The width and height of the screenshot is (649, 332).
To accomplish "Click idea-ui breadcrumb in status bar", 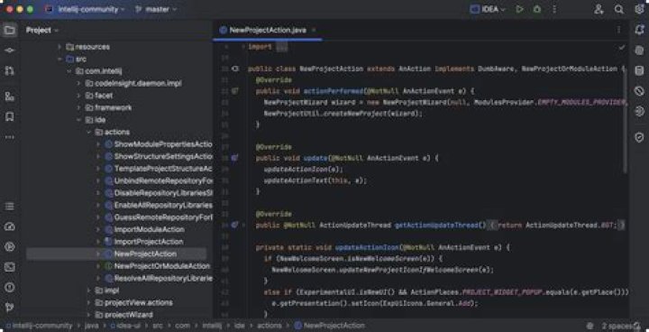I will [125, 326].
